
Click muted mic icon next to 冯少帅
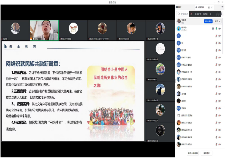pos(216,50)
